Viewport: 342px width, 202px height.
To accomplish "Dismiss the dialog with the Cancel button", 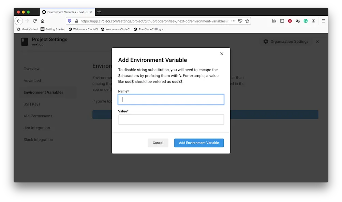I will pyautogui.click(x=158, y=143).
